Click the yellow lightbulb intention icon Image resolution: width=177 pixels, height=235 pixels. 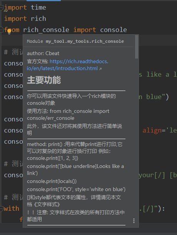point(9,32)
